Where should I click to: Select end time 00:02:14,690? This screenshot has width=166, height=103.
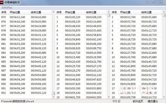pos(94,21)
